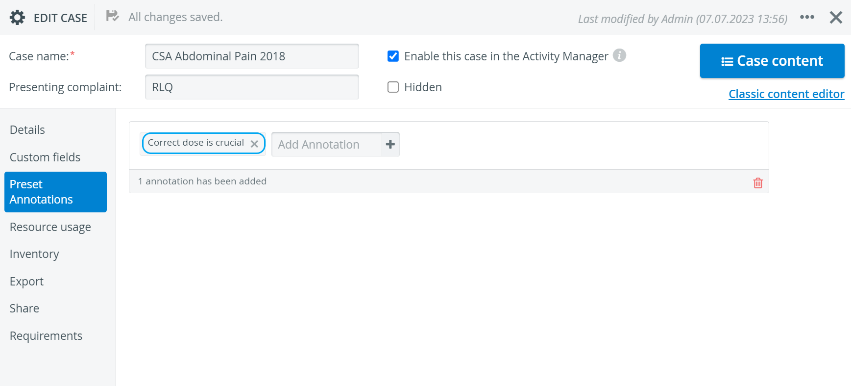The height and width of the screenshot is (386, 851).
Task: Delete annotations with the red trash icon
Action: (758, 183)
